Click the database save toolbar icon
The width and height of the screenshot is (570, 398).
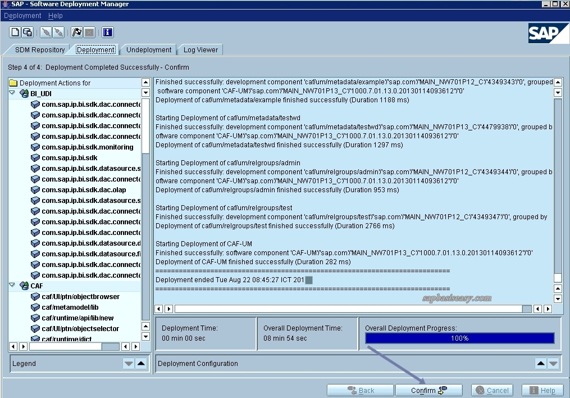point(28,33)
